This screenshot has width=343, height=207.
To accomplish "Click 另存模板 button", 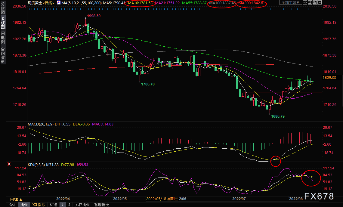I will click(82, 205).
